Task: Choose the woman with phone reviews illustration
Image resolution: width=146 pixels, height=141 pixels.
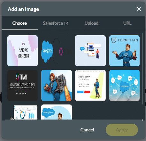Action: coord(90,51)
